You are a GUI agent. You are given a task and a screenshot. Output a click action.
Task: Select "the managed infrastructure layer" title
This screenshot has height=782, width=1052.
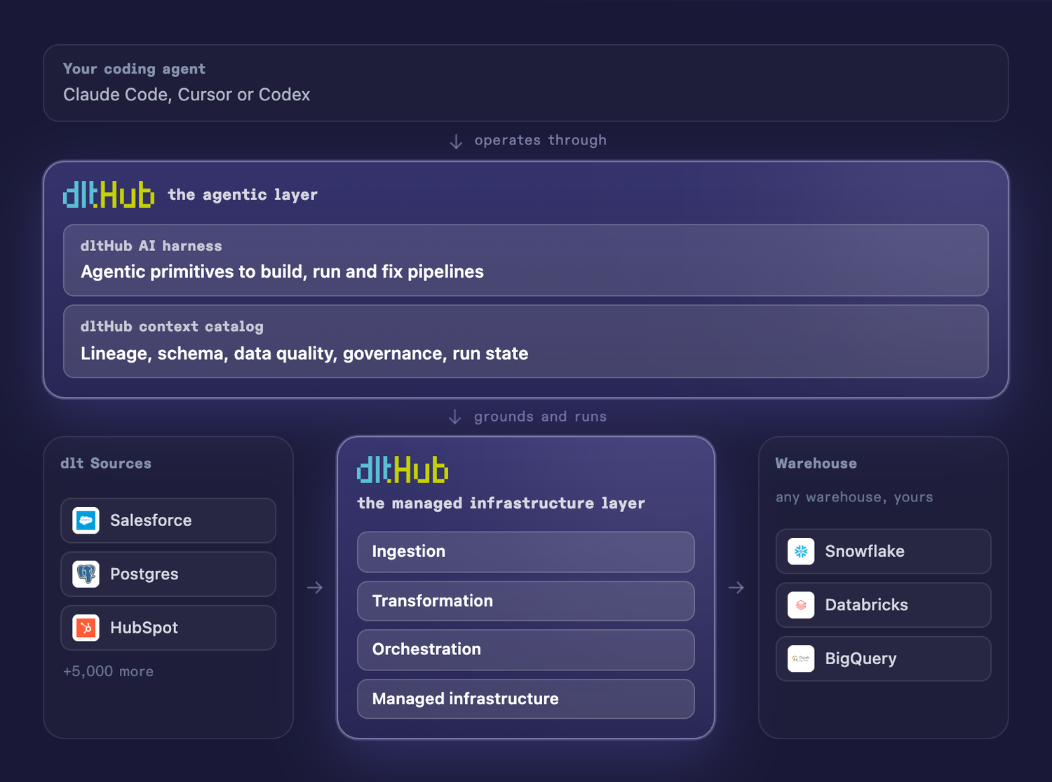click(x=501, y=504)
